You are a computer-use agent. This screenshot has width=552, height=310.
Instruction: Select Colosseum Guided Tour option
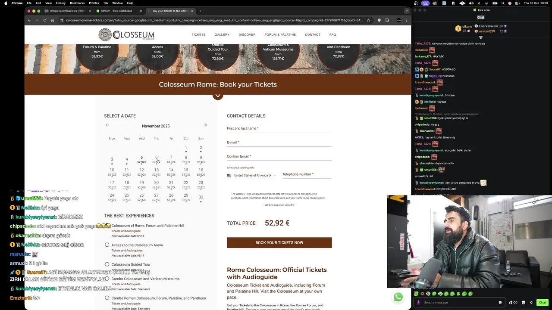[107, 264]
